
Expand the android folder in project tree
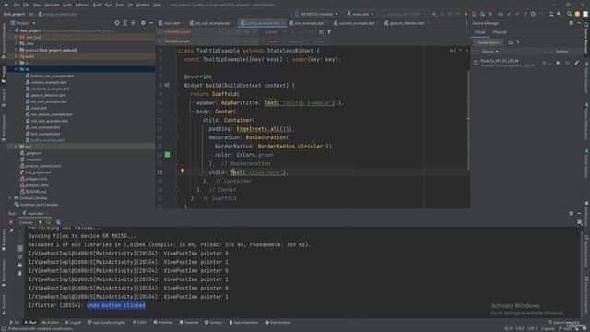tap(16, 50)
